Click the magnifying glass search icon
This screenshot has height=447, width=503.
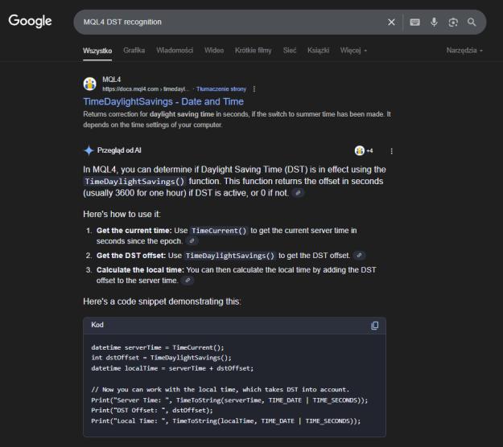472,23
